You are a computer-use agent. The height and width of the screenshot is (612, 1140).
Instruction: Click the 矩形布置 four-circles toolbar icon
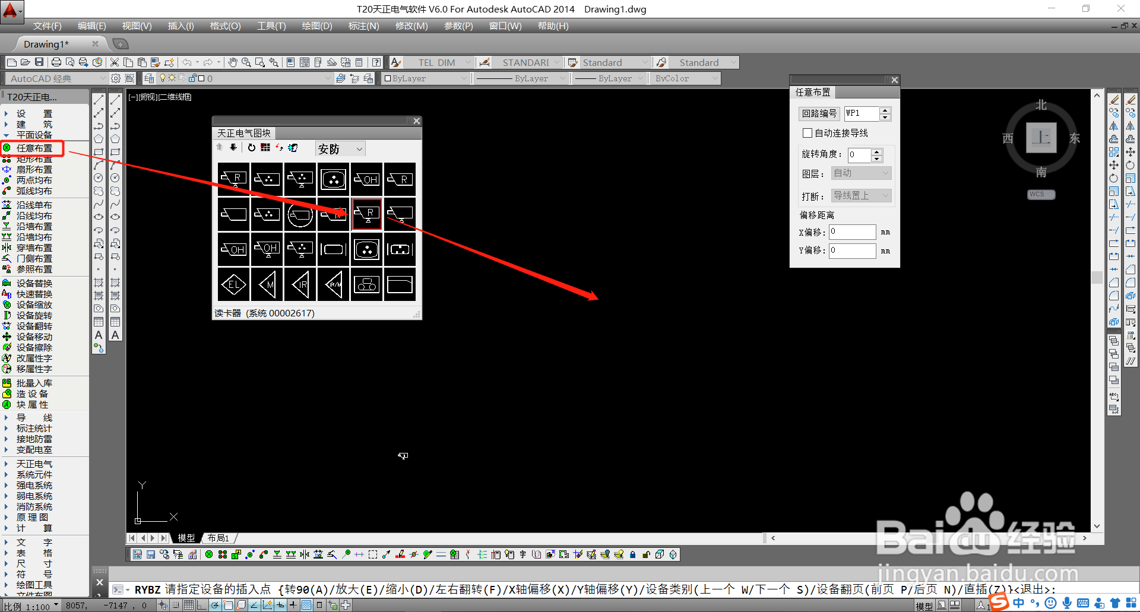coord(223,554)
